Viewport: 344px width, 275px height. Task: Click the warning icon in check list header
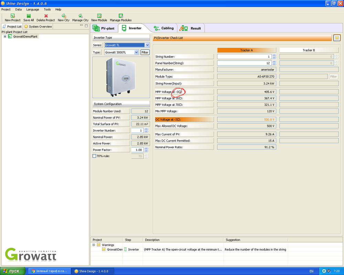point(337,38)
